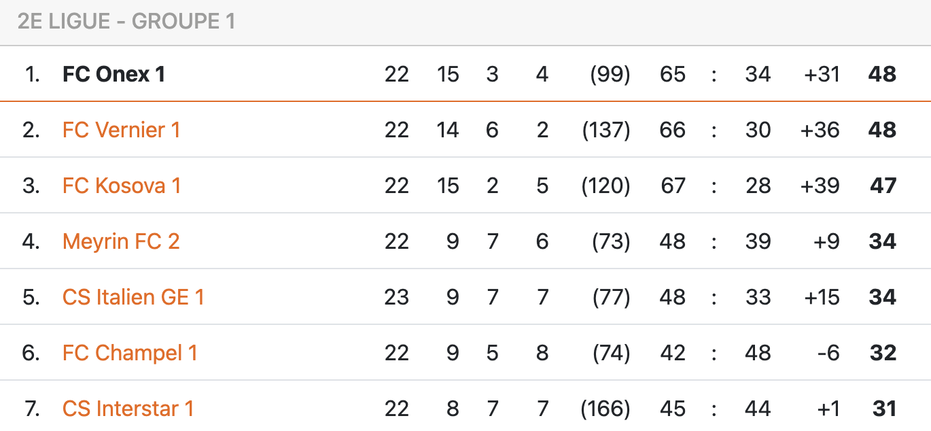Click the 2E LIGUE - GROUPE 1 header
The height and width of the screenshot is (431, 931).
click(126, 22)
